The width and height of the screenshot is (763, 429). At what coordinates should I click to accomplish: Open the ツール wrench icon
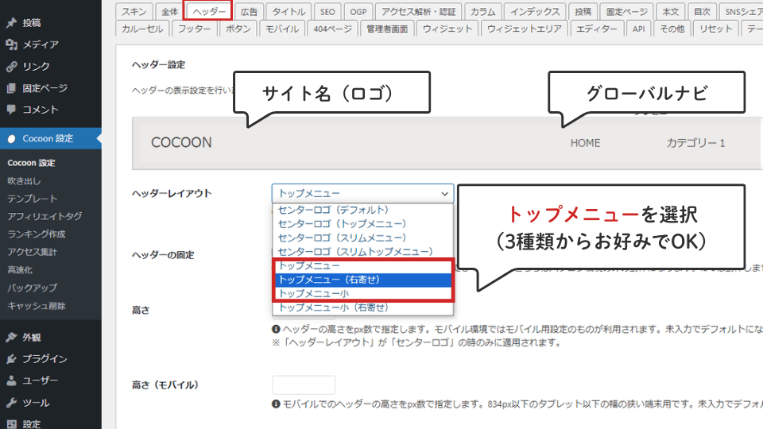pyautogui.click(x=11, y=403)
